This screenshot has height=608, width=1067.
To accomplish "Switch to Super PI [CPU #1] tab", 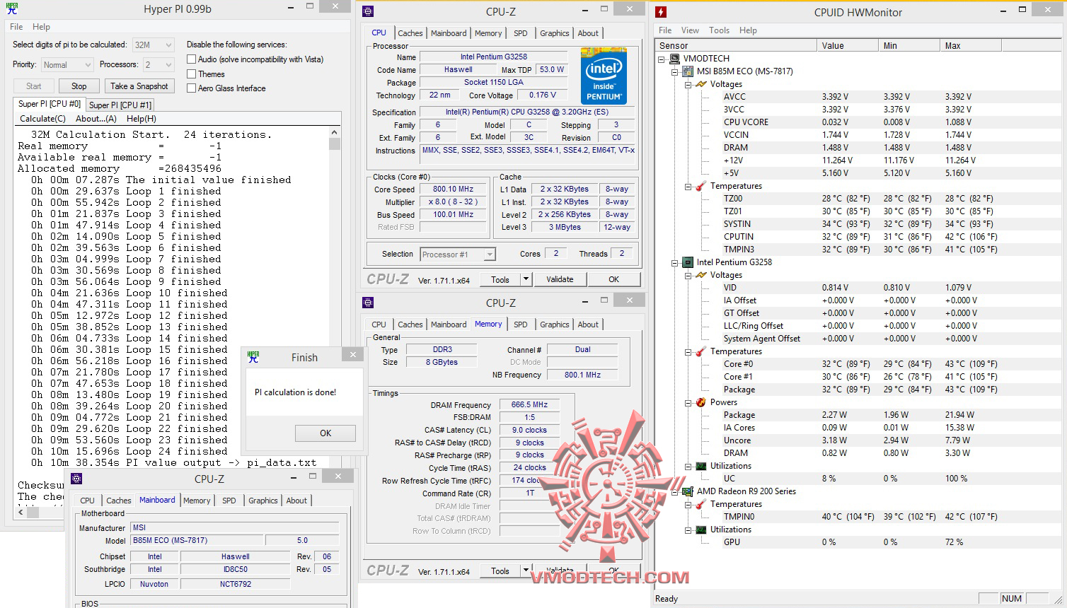I will [x=120, y=105].
